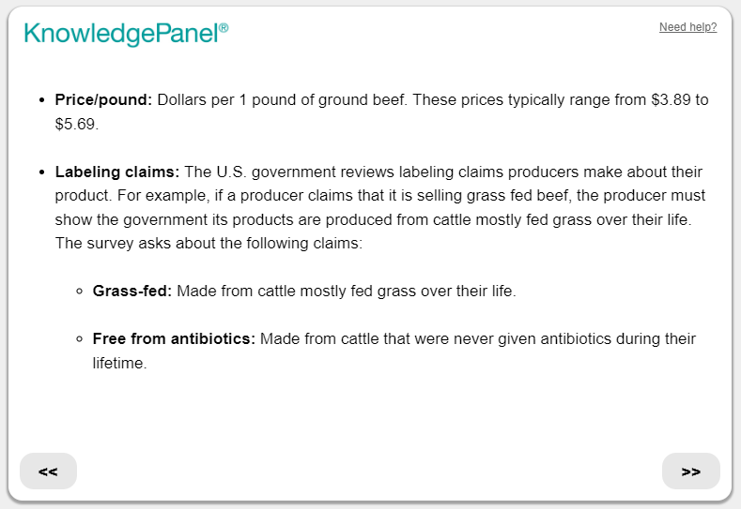741x509 pixels.
Task: Click the KnowledgePanel logo
Action: click(122, 33)
